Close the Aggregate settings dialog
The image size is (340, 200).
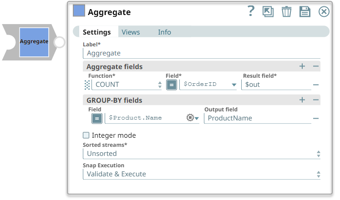324,12
